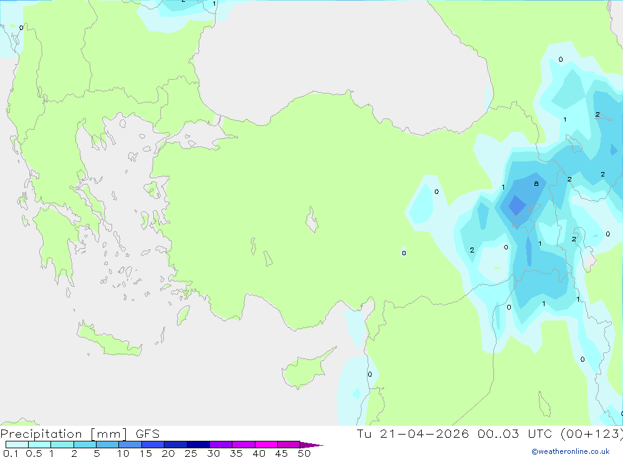This screenshot has height=457, width=623.
Task: Pick the 10–15 mm legend color swatch
Action: coord(130,445)
